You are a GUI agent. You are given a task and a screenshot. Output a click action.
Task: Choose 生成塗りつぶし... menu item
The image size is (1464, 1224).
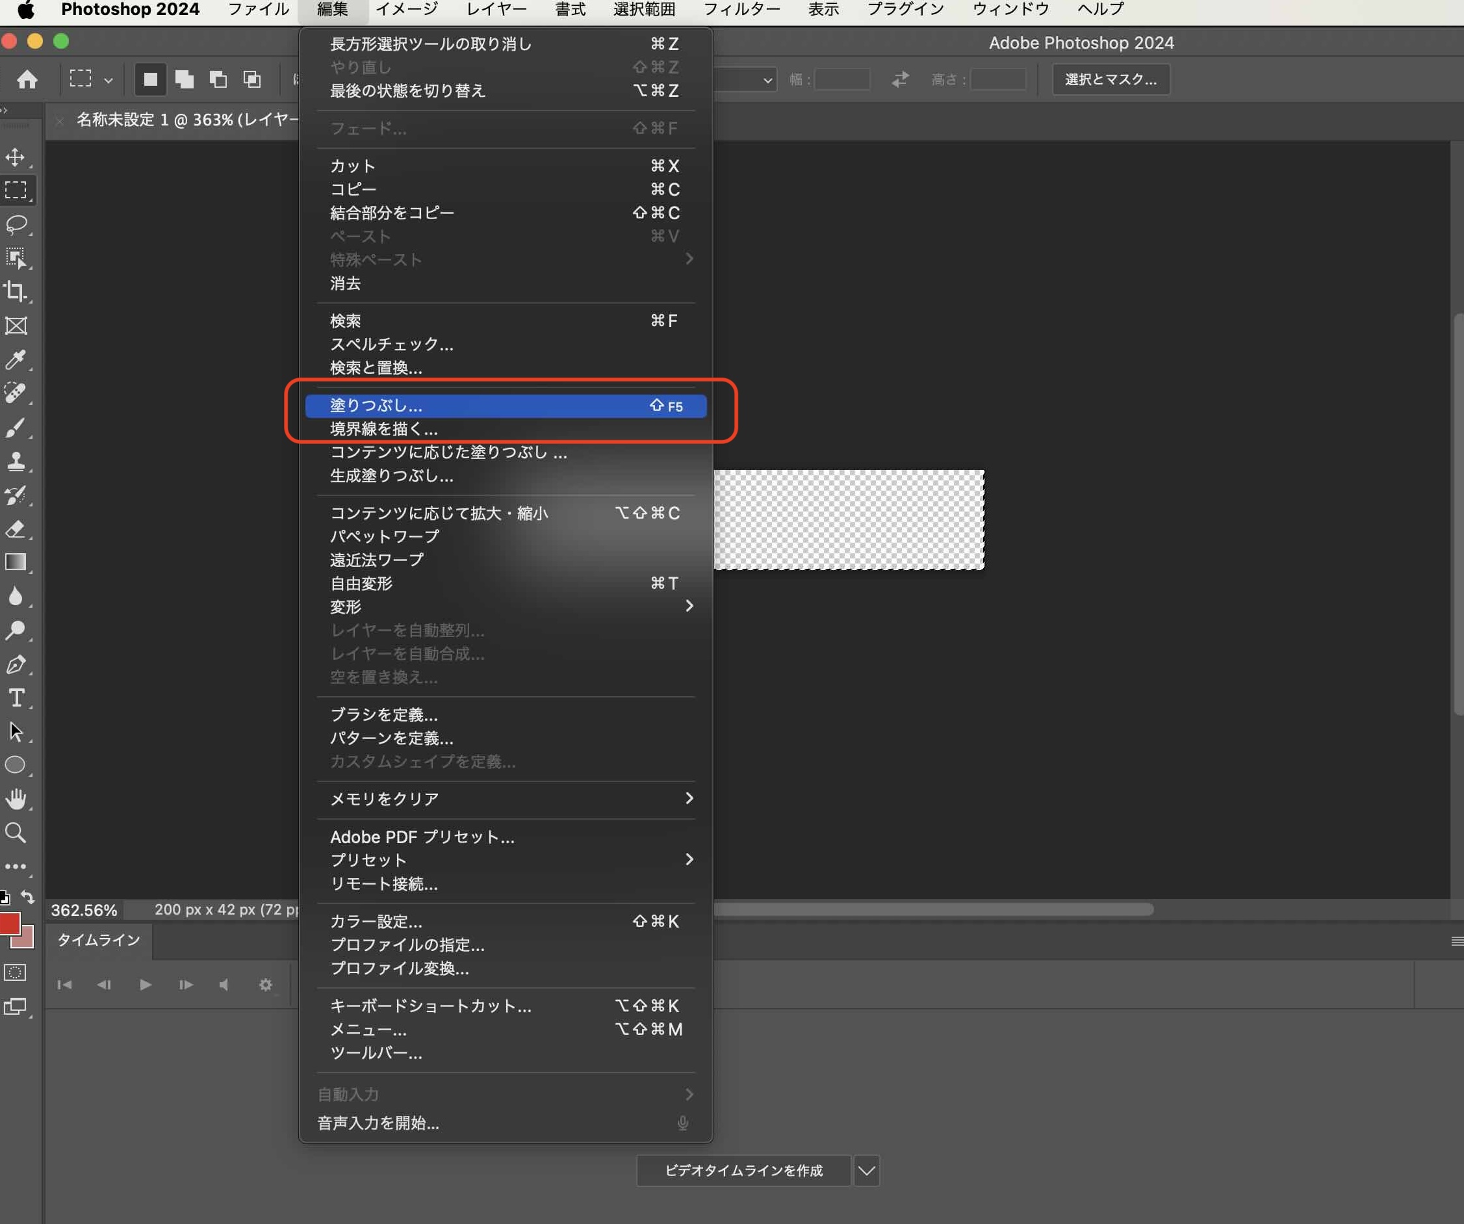(506, 476)
